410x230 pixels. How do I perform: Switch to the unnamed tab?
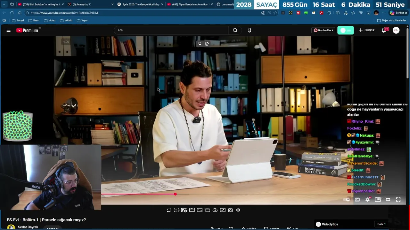click(225, 4)
